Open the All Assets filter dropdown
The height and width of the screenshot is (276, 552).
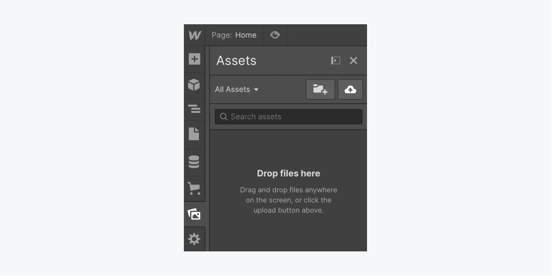pos(236,89)
